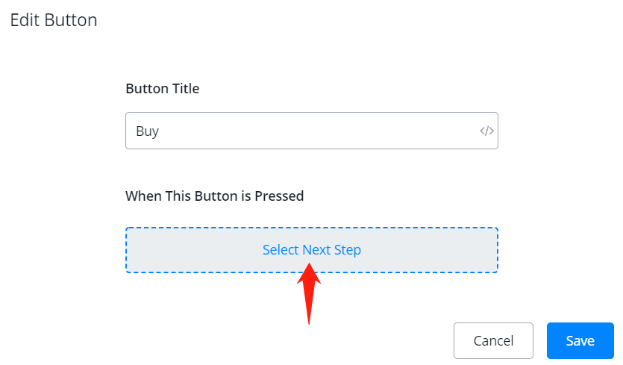Hit the blue Save button
This screenshot has width=623, height=365.
580,341
